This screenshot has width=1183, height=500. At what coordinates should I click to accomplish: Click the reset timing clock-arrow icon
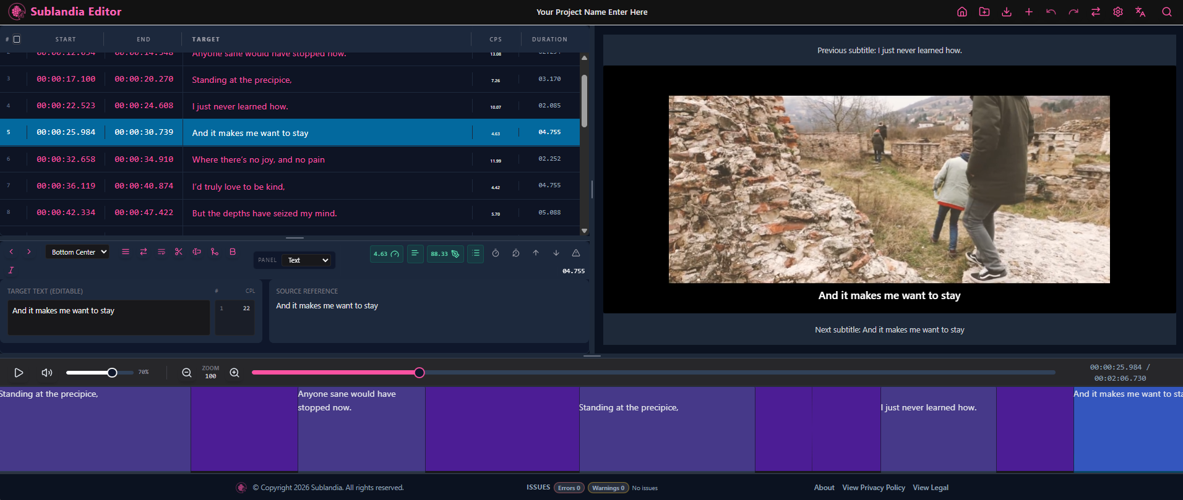[516, 253]
